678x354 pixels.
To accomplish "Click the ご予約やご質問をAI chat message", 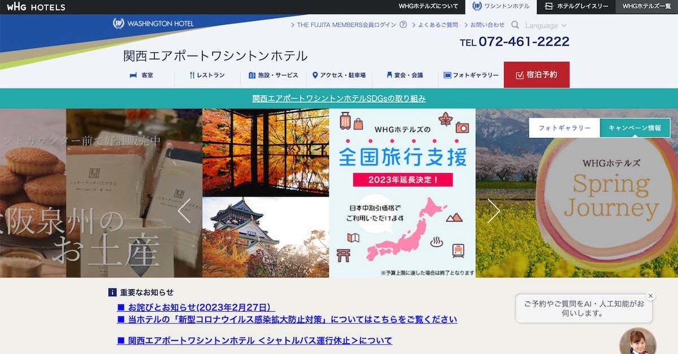I will click(584, 308).
